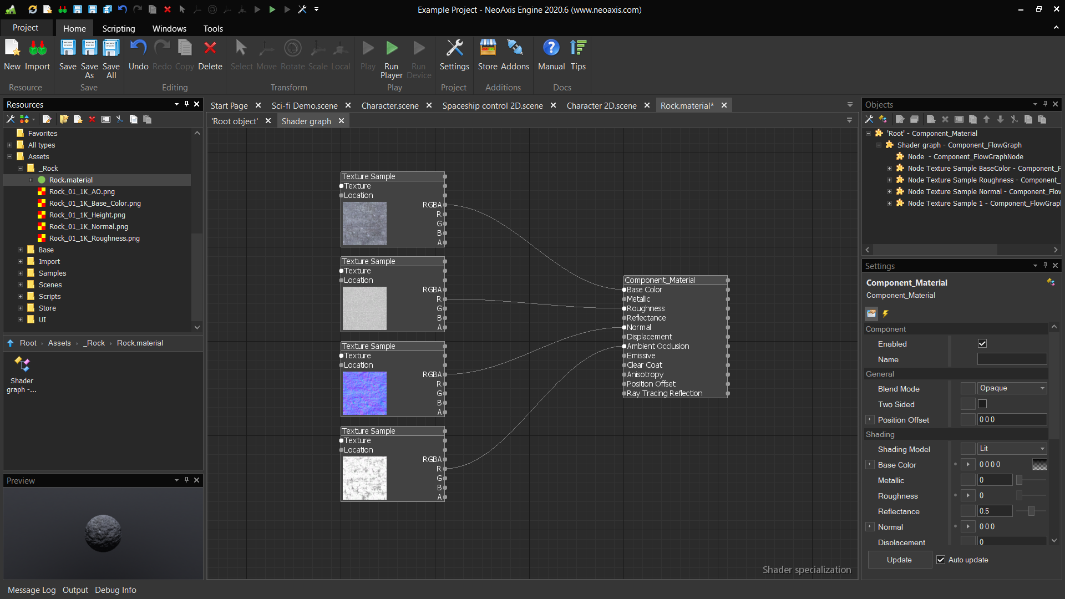The width and height of the screenshot is (1065, 599).
Task: Open the Blend Mode Opaque dropdown
Action: coord(1012,388)
